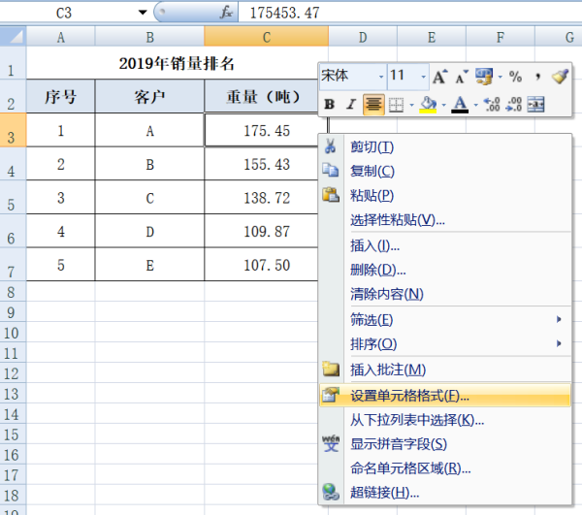This screenshot has height=515, width=582.
Task: Apply yellow fill color bucket
Action: [428, 105]
